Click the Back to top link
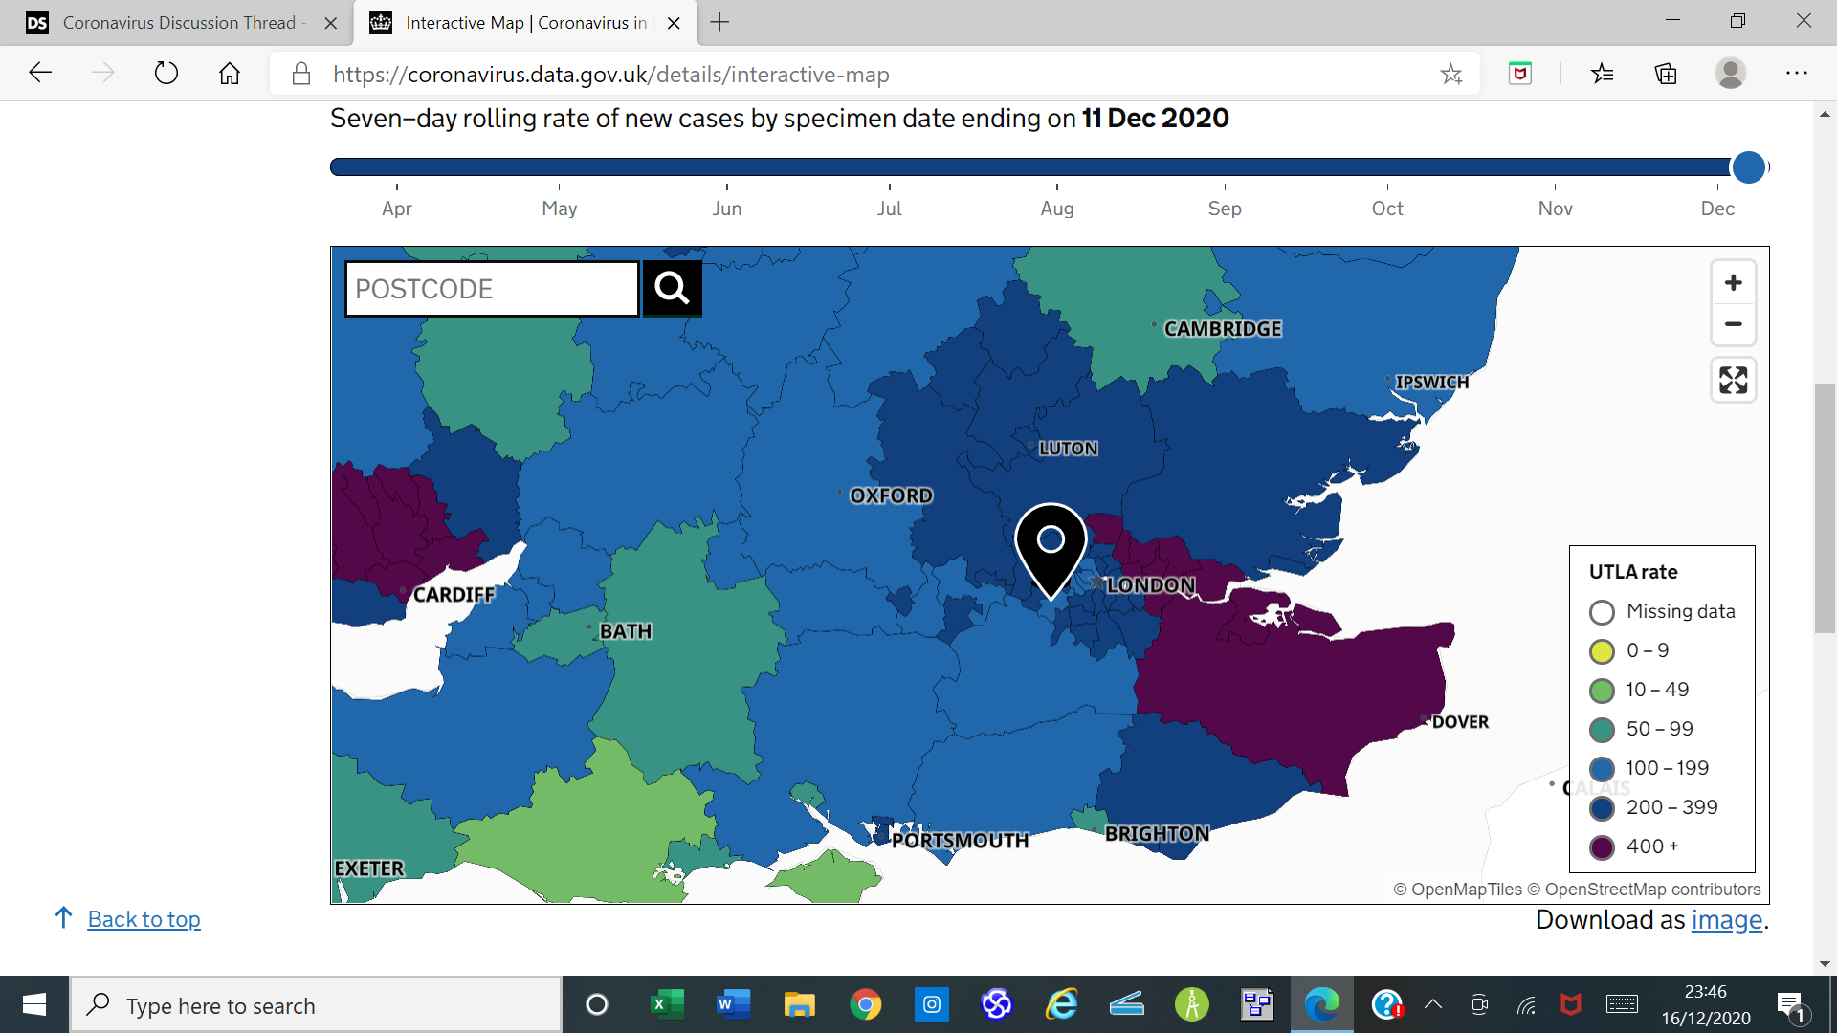Screen dimensions: 1837x1033 [x=144, y=919]
